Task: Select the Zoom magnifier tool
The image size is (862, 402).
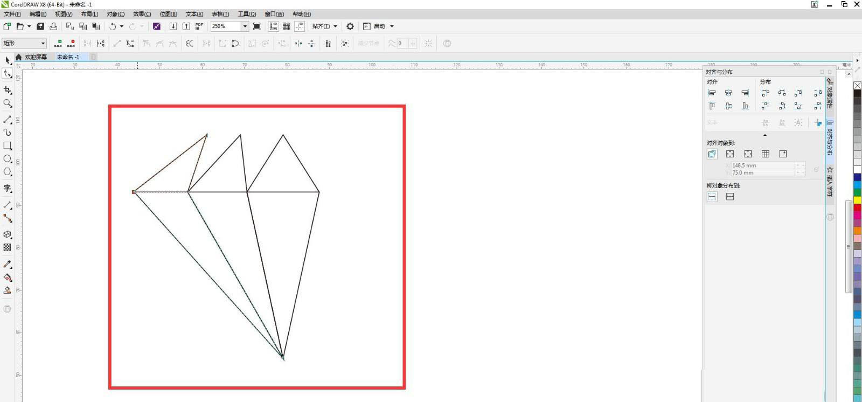Action: tap(8, 103)
